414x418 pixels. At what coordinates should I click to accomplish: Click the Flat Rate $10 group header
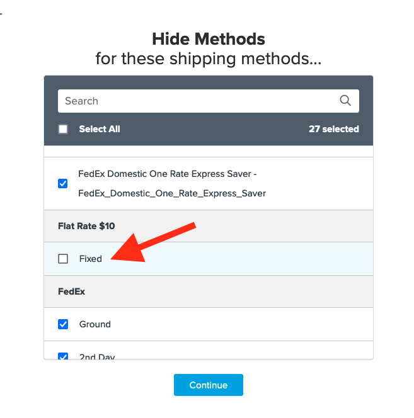[86, 226]
